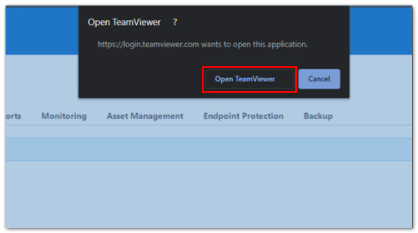418x233 pixels.
Task: Click the Open TeamViewer button
Action: coord(249,79)
